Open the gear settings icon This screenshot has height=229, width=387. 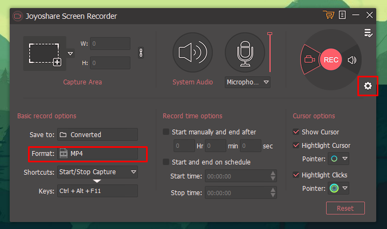[368, 86]
